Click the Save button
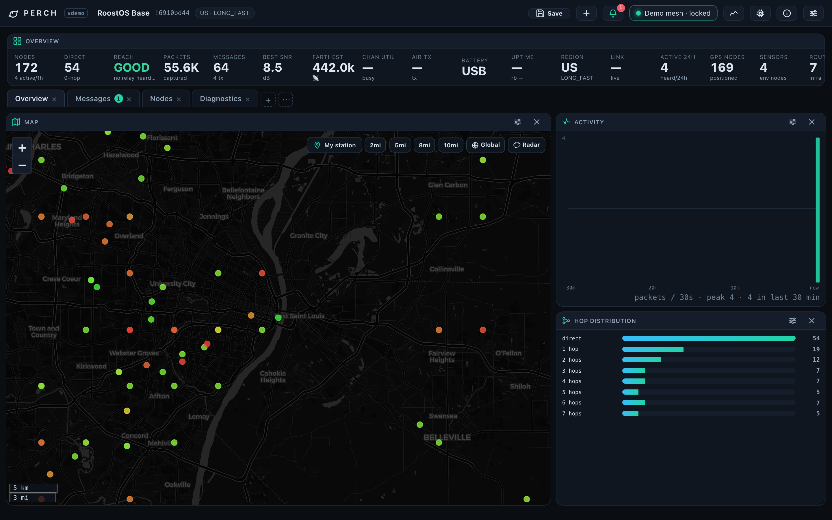The width and height of the screenshot is (832, 520). pyautogui.click(x=549, y=13)
